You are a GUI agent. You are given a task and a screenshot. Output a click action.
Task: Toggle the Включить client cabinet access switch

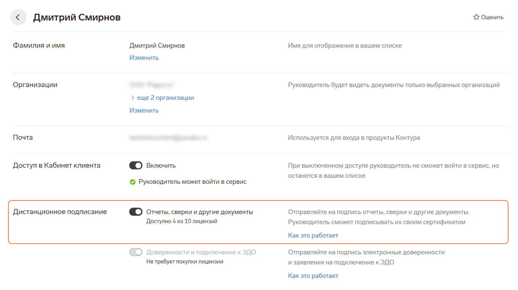(x=136, y=166)
